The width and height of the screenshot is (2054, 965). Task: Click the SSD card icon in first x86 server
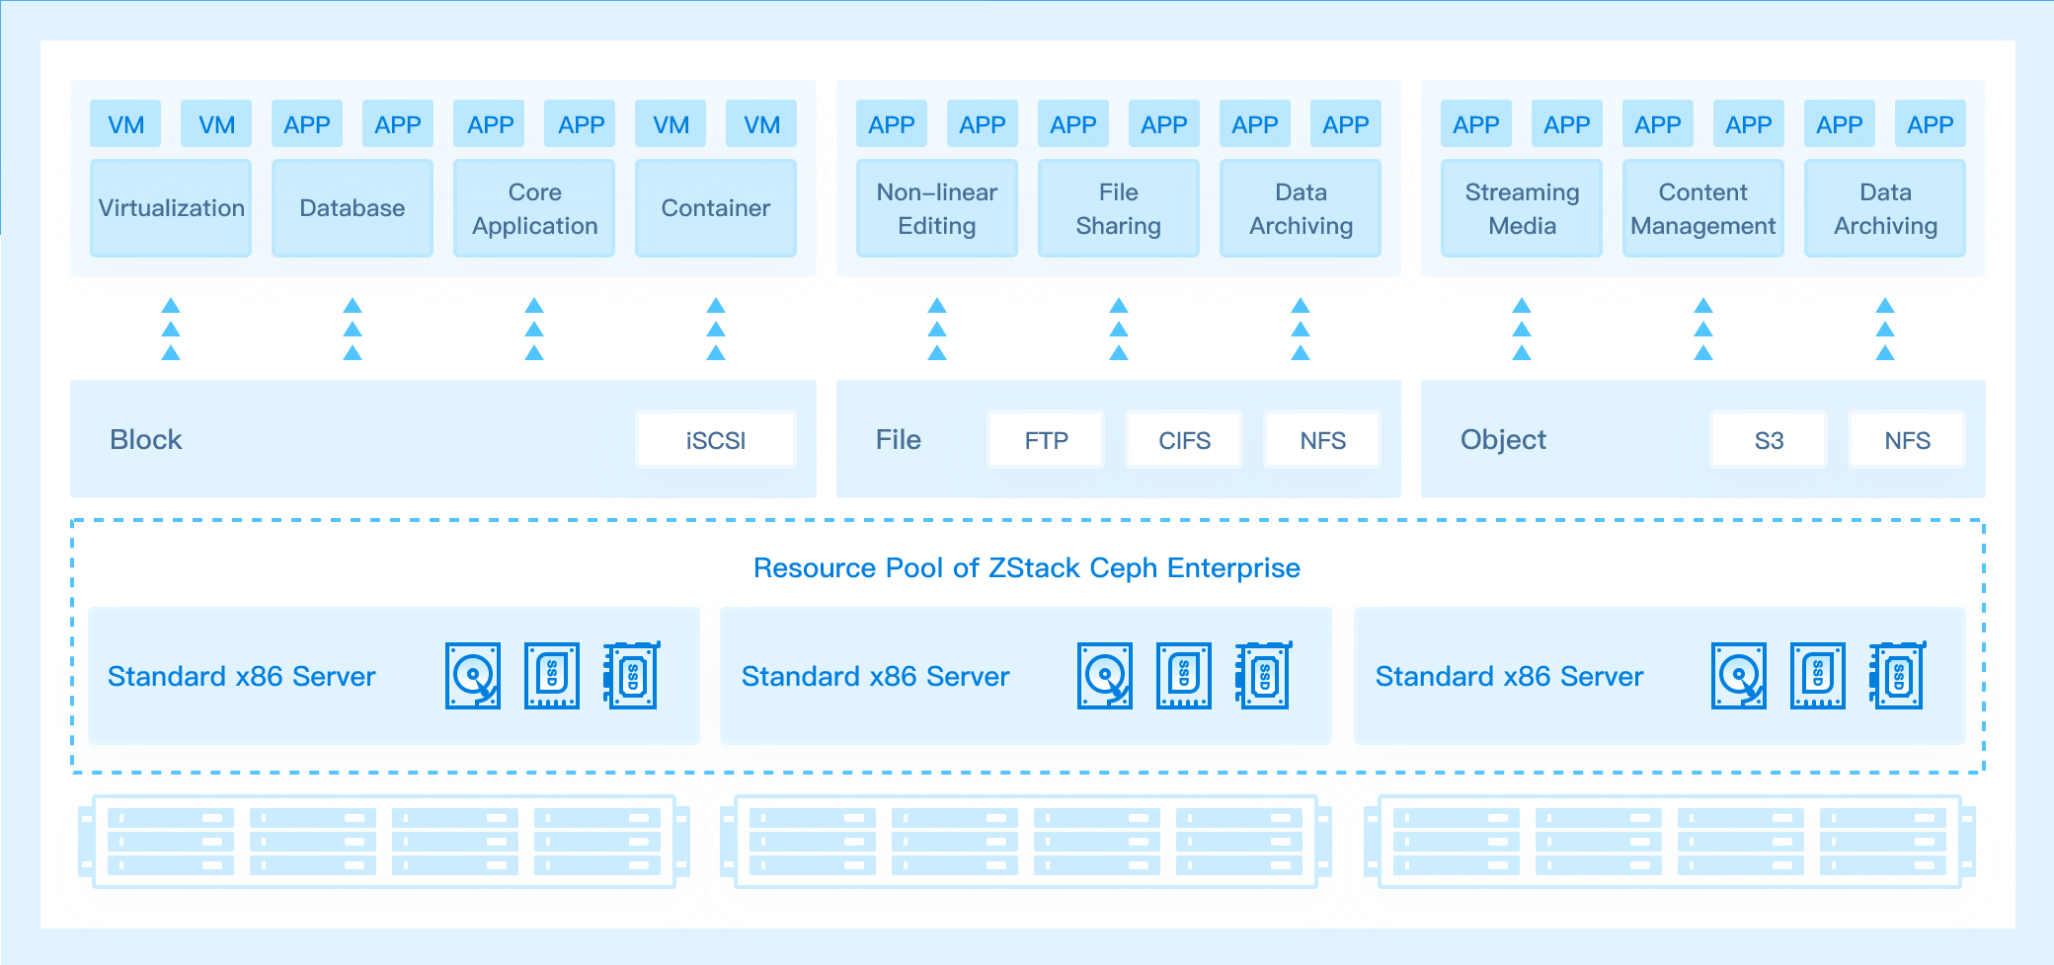631,675
